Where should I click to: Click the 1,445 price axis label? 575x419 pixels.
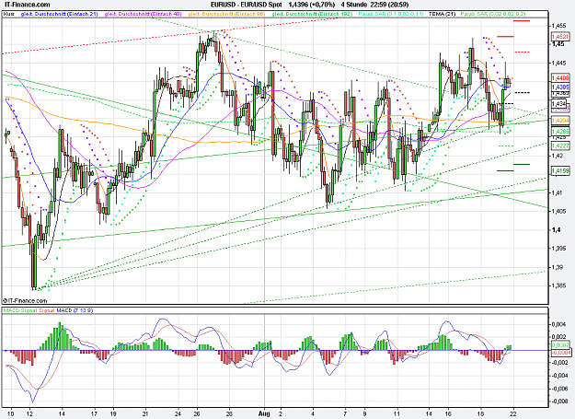coord(558,64)
